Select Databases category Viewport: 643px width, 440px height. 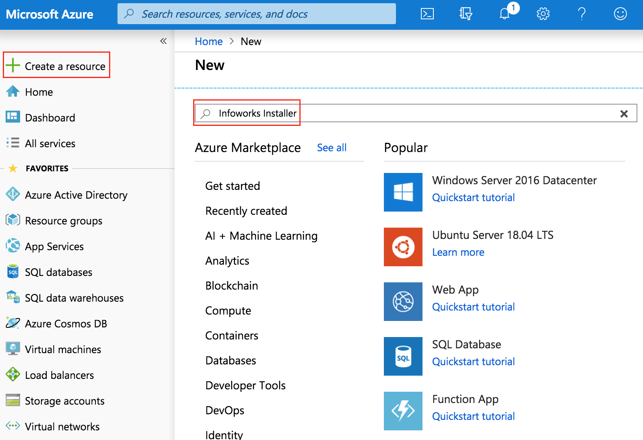pos(231,360)
